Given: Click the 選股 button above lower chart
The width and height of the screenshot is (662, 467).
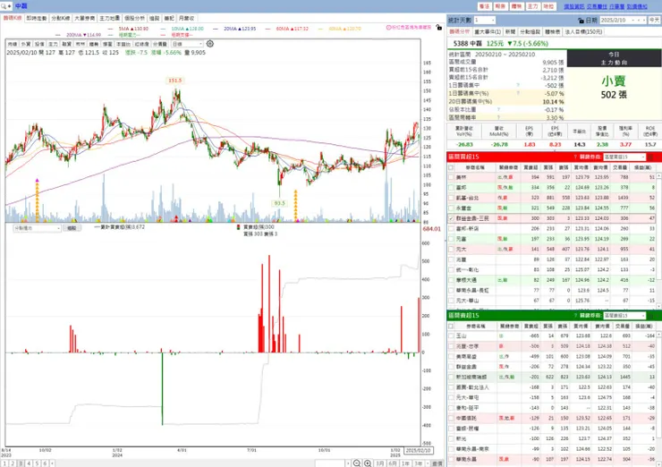Looking at the screenshot, I should [72, 228].
